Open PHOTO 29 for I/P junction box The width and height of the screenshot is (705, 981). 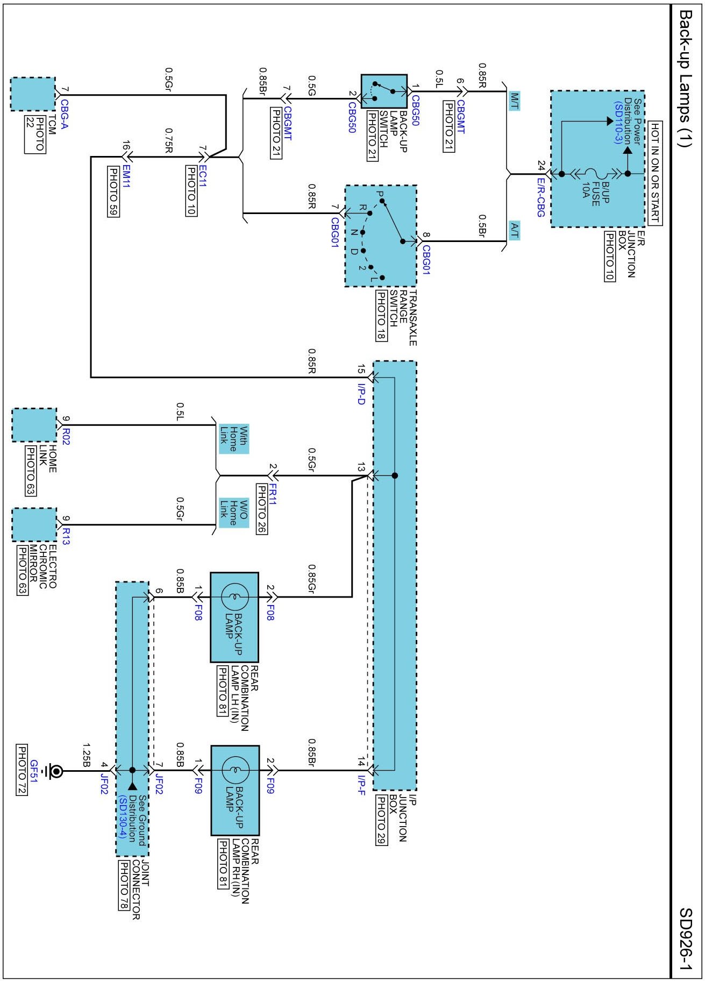pyautogui.click(x=381, y=820)
